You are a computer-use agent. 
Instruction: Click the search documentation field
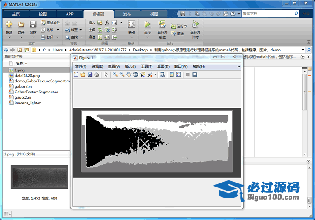(x=267, y=14)
